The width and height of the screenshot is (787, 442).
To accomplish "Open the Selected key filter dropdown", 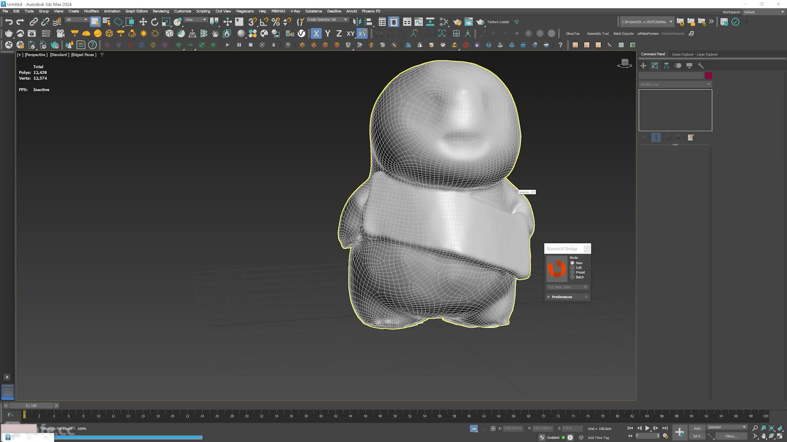I will click(x=727, y=427).
